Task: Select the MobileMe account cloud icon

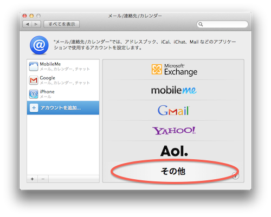Action: click(34, 66)
